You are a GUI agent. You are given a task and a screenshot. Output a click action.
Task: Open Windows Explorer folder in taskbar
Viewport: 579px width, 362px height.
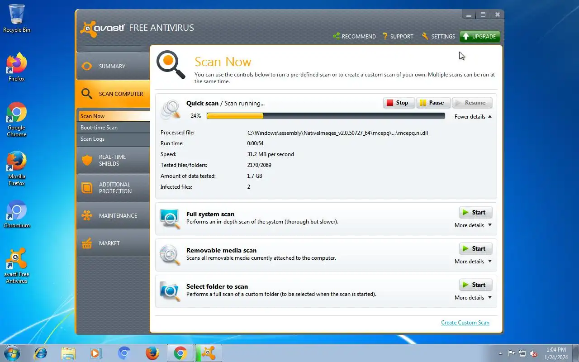click(68, 353)
